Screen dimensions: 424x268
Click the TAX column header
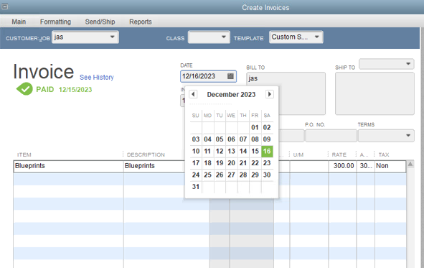[x=384, y=155]
